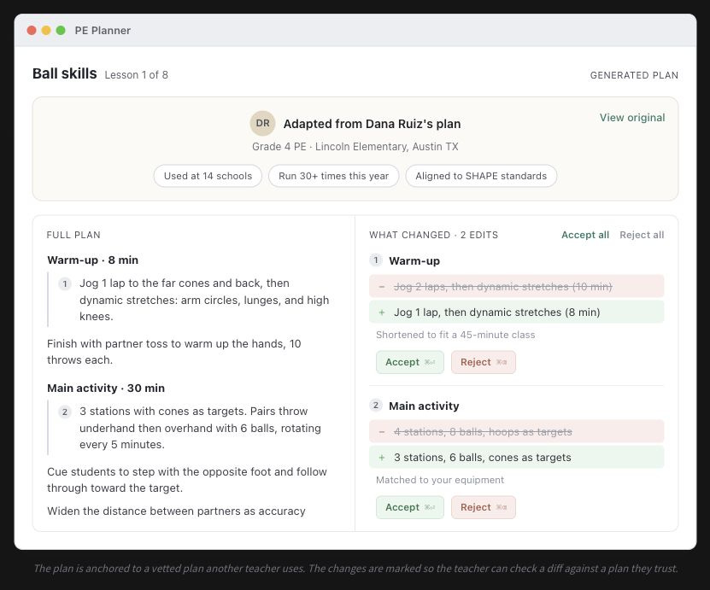The image size is (710, 590).
Task: Accept all edits
Action: click(585, 235)
